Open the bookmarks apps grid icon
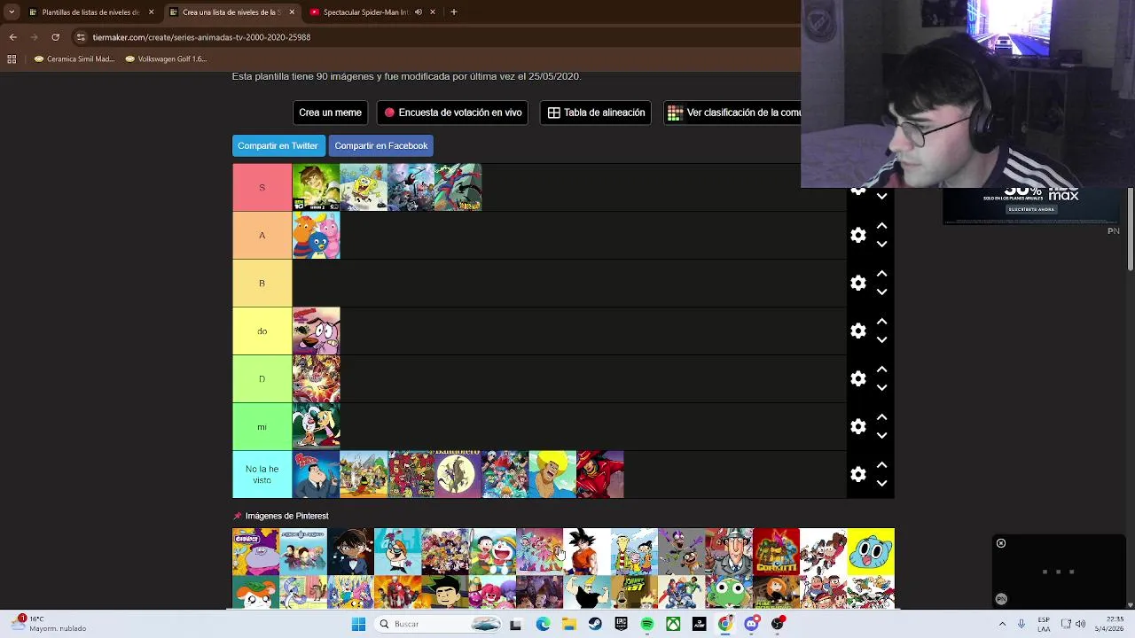The image size is (1135, 638). [x=12, y=59]
